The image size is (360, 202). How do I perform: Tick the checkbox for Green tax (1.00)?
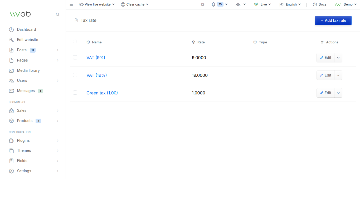[x=75, y=93]
